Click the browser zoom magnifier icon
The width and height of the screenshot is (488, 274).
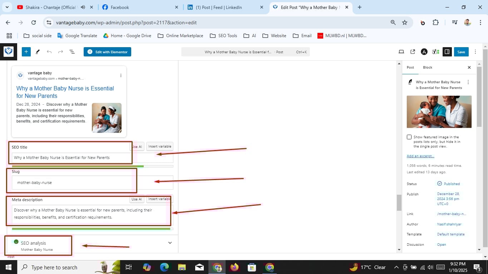click(393, 23)
